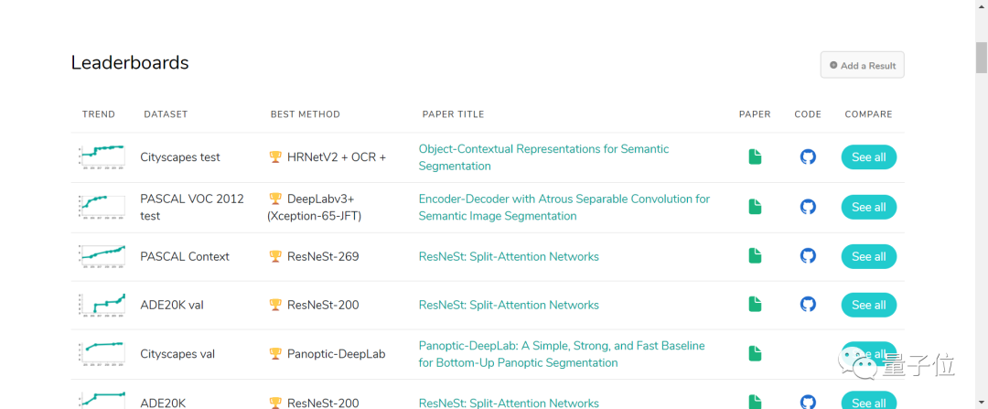See all results for PASCAL Context

[x=868, y=256]
